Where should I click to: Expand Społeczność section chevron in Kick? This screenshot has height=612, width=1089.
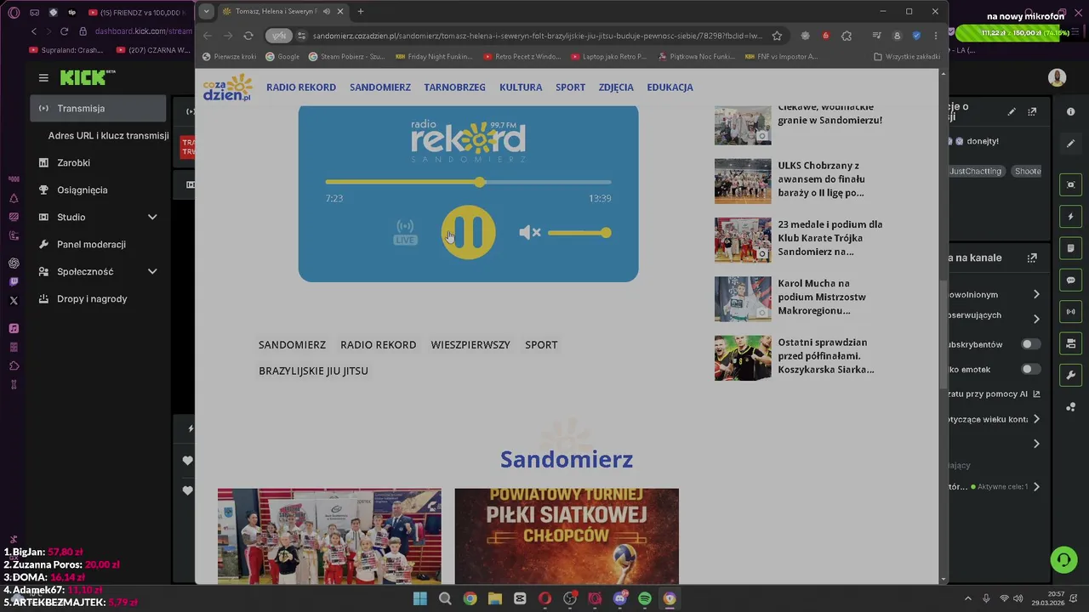152,271
